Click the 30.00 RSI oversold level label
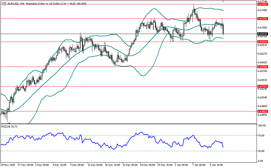Screen dimensions: 271x168 (261, 151)
